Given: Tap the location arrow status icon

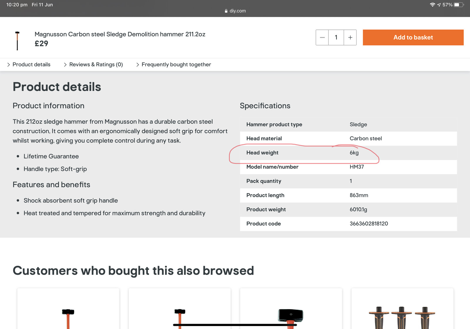Looking at the screenshot, I should click(439, 5).
